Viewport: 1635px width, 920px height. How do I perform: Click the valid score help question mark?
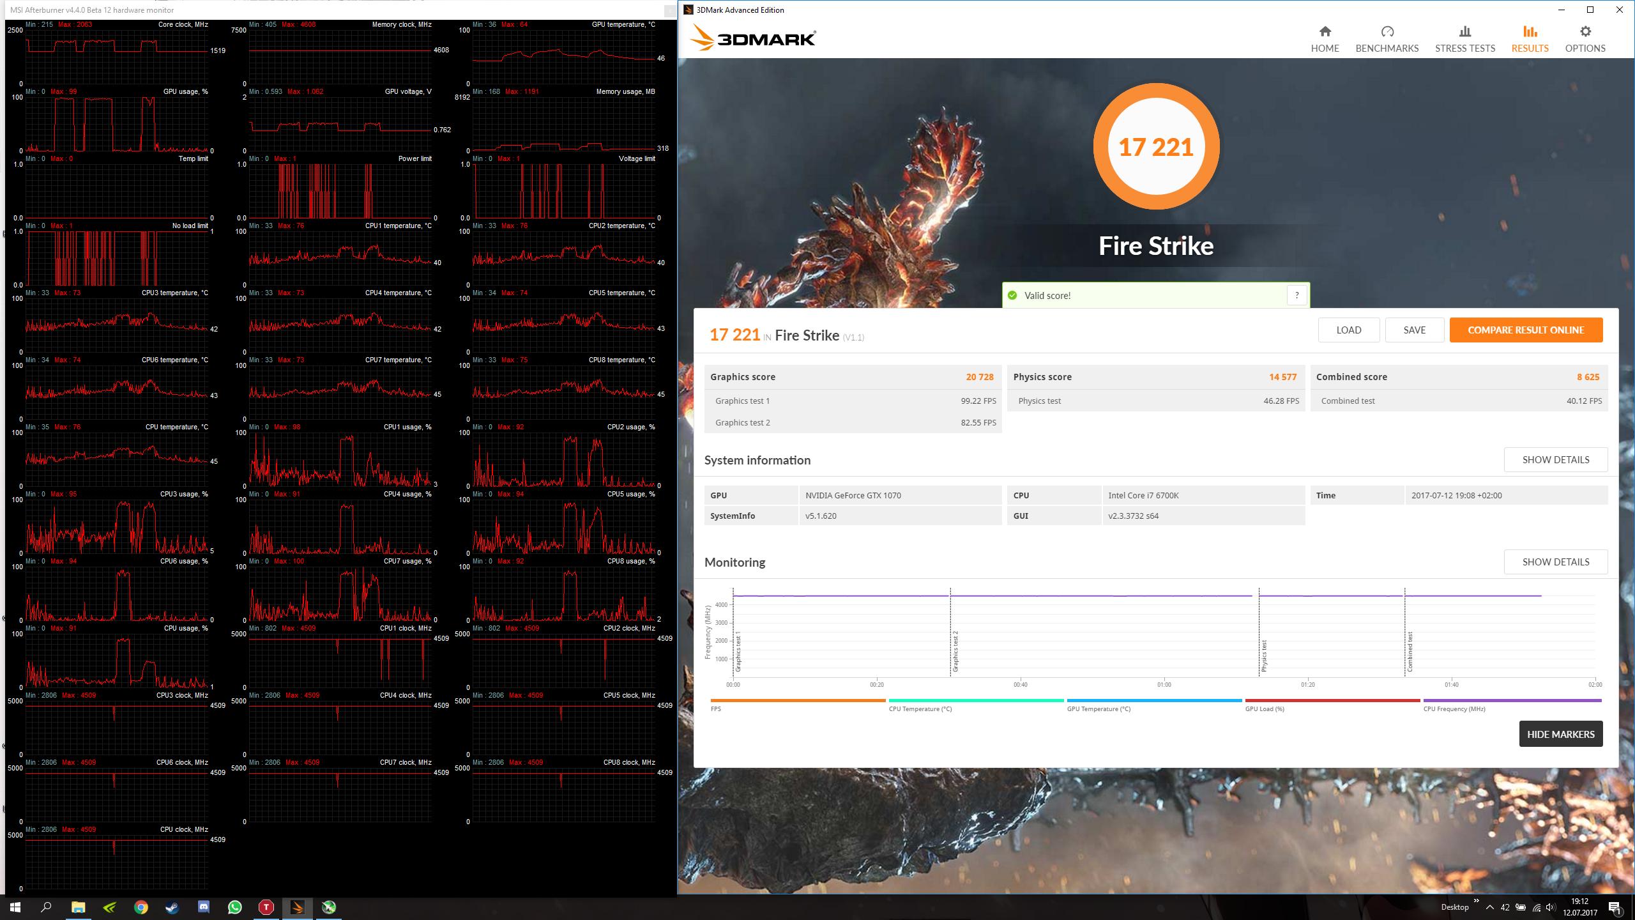1297,295
